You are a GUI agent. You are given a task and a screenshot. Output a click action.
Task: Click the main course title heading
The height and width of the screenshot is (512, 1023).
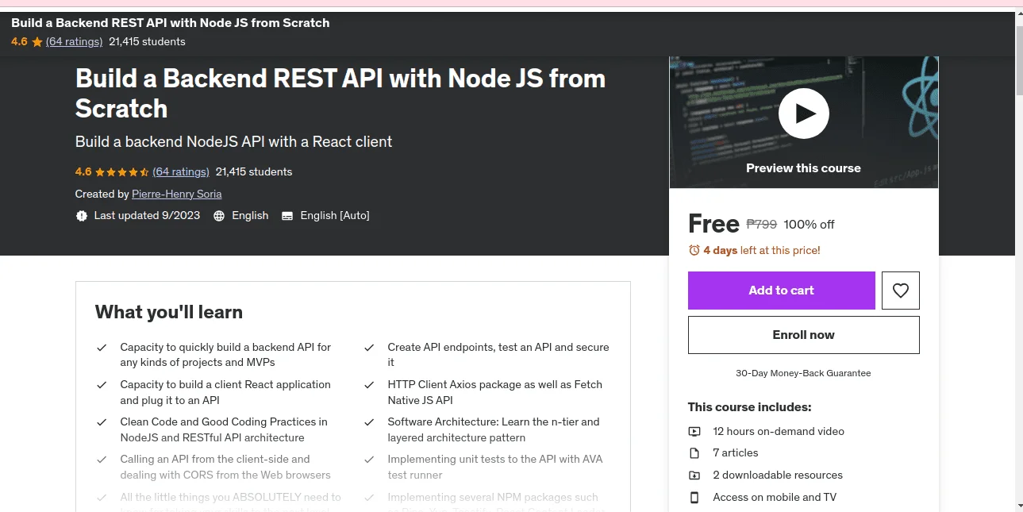coord(340,93)
